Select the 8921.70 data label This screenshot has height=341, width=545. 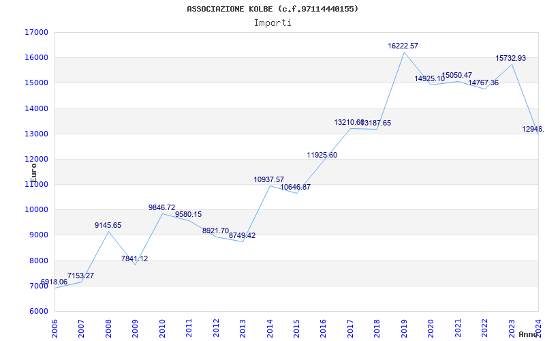[x=215, y=231]
